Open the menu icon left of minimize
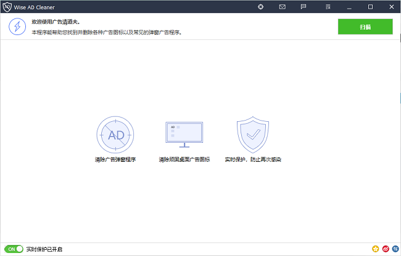Screen dimensions: 401x256 [324, 7]
